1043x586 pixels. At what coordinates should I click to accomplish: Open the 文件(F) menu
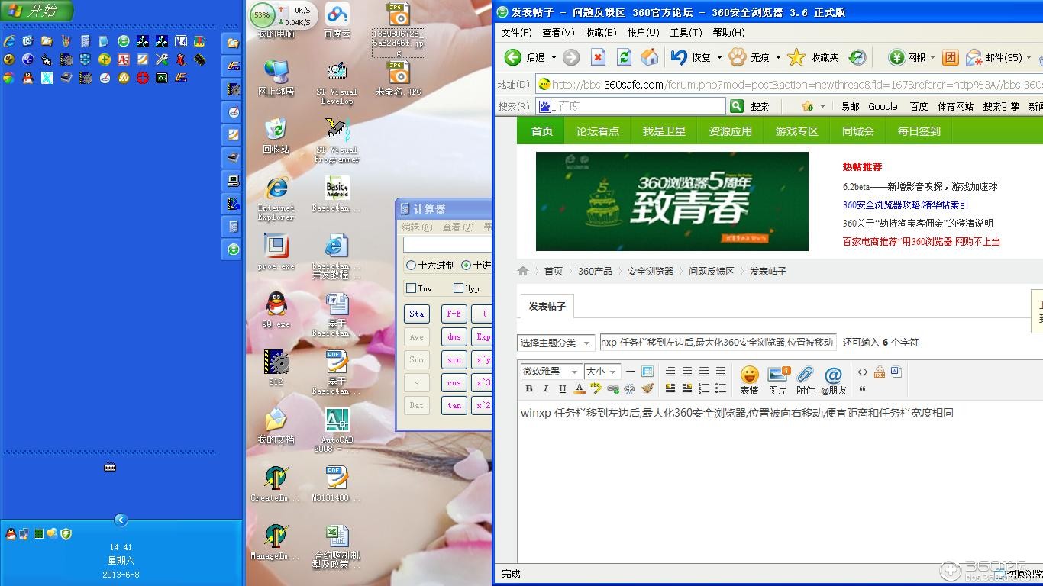[x=516, y=33]
